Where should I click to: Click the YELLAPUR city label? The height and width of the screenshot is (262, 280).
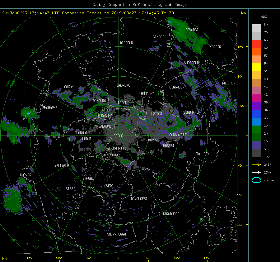point(62,166)
